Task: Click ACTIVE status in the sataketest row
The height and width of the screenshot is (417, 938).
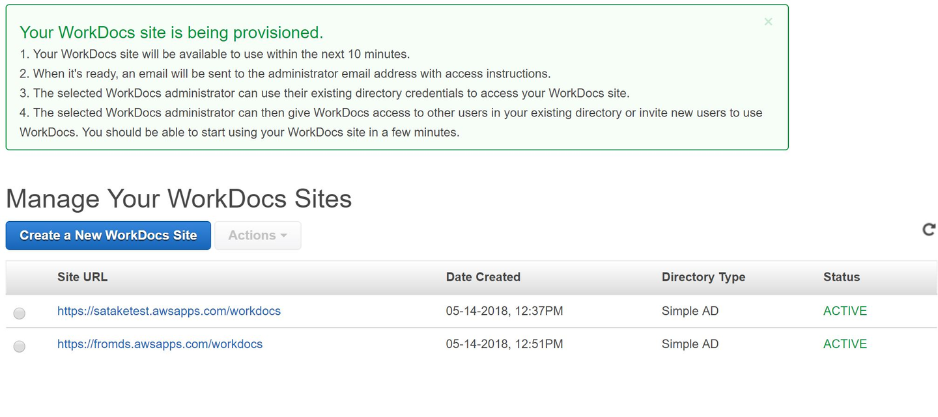Action: pyautogui.click(x=845, y=311)
